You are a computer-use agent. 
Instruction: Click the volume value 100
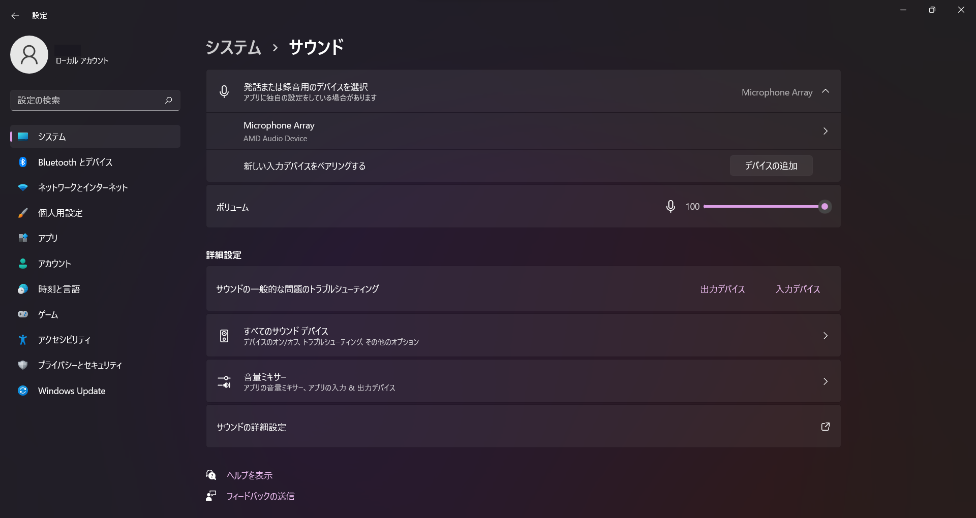(692, 207)
